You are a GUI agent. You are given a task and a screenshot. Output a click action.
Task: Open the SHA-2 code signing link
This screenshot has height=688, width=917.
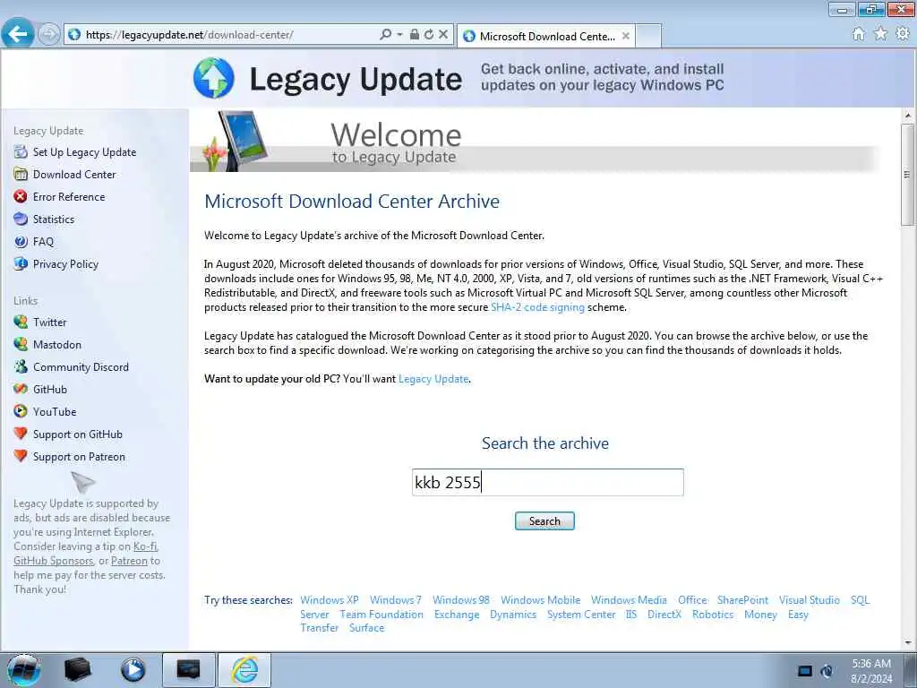pos(537,307)
